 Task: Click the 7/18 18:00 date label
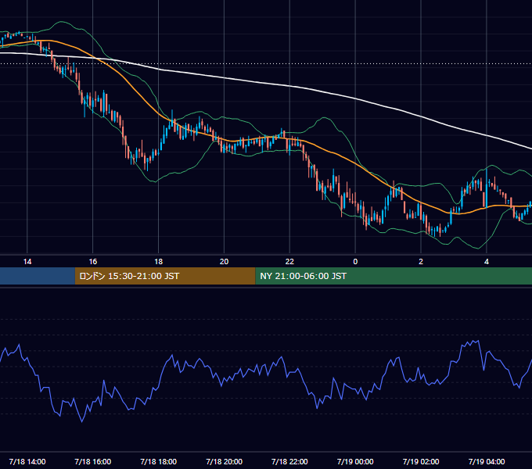[x=159, y=461]
